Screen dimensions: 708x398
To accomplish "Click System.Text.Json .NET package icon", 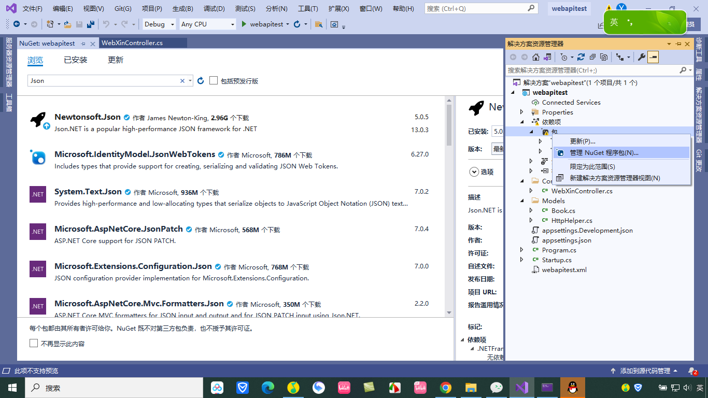I will pos(38,194).
